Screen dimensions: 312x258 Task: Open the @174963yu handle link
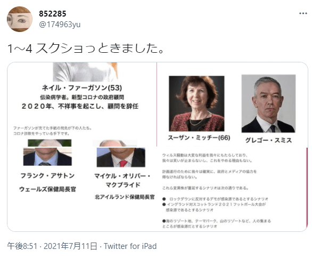(x=60, y=25)
